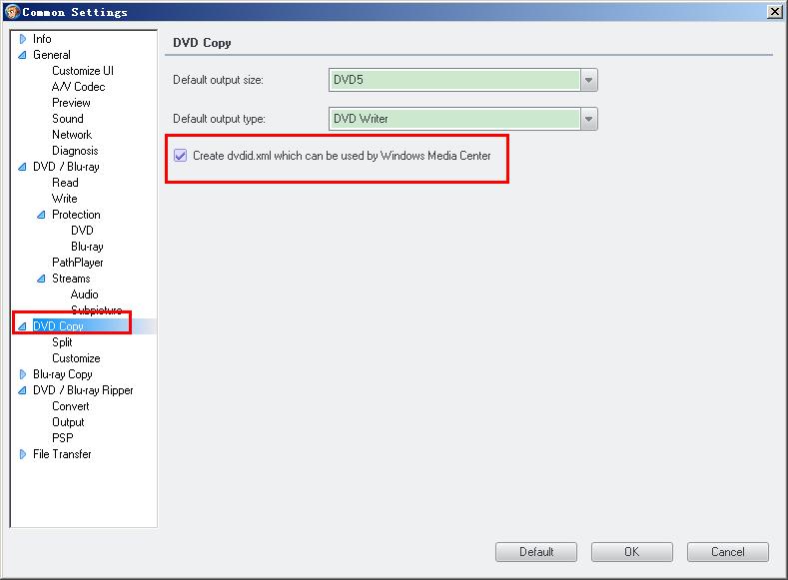Viewport: 788px width, 580px height.
Task: Select General in the settings tree
Action: pyautogui.click(x=52, y=55)
